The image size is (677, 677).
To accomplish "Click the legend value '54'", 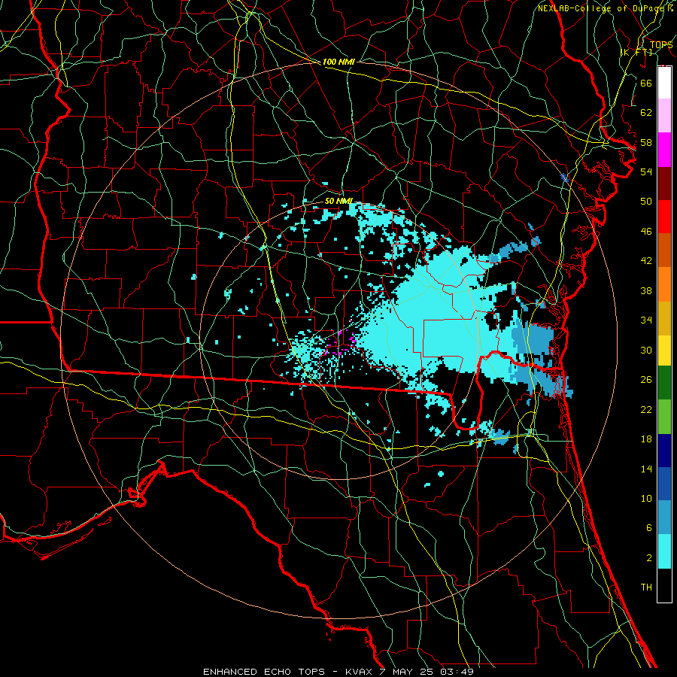I will (x=646, y=172).
